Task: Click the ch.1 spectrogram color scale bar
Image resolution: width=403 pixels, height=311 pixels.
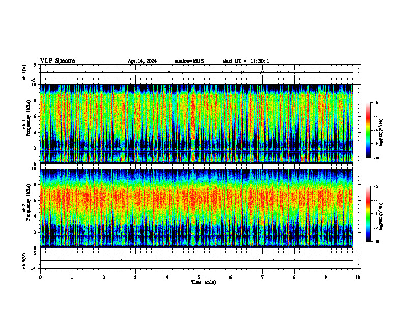Action: (368, 130)
